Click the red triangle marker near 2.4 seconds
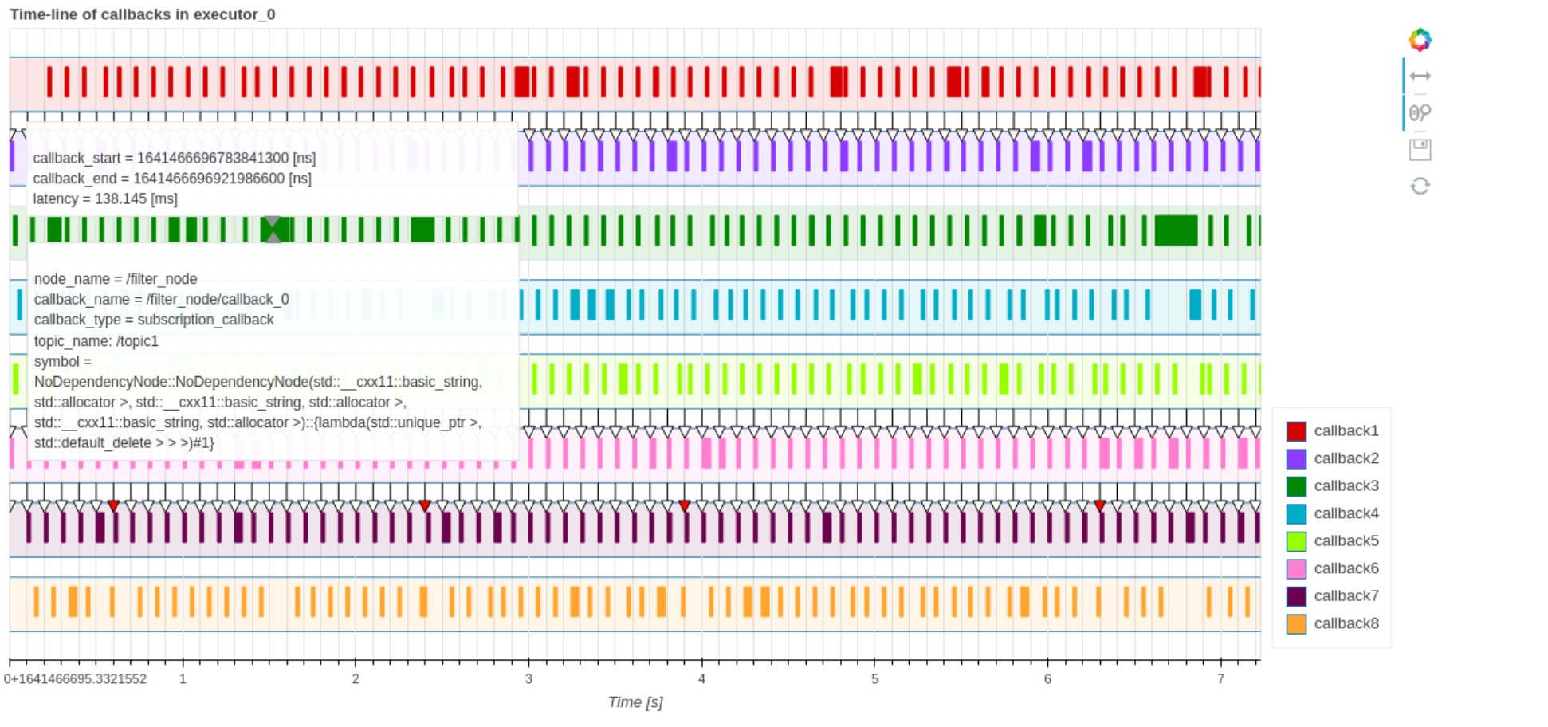Screen dimensions: 1548x727 (x=425, y=506)
